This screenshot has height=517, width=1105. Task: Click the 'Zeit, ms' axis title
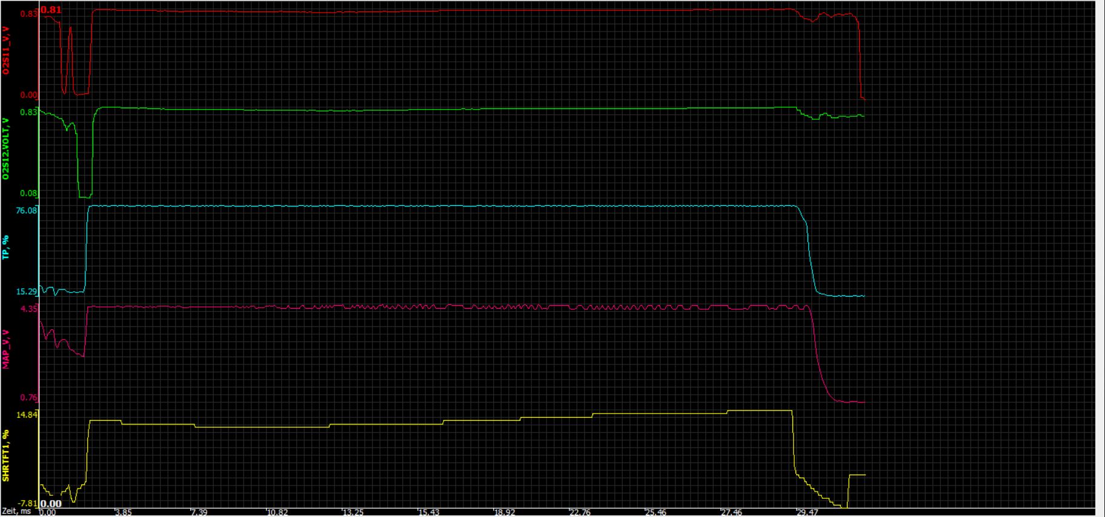pyautogui.click(x=16, y=512)
